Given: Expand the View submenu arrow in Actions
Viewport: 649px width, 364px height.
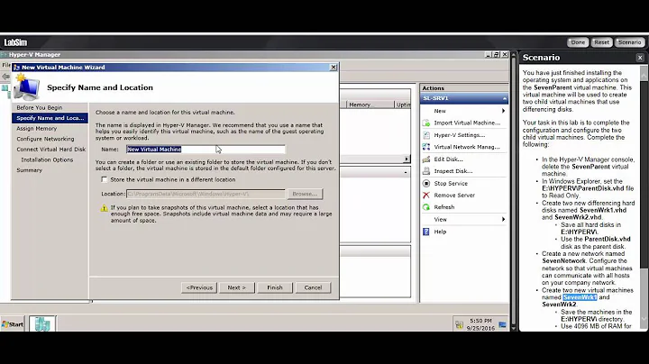Looking at the screenshot, I should point(503,219).
